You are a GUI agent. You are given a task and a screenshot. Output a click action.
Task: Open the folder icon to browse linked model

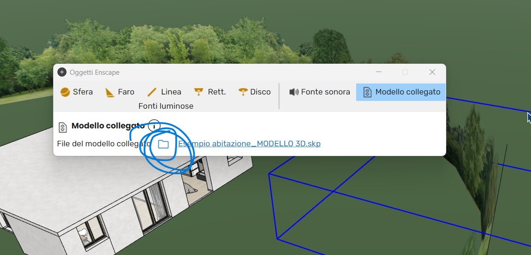point(163,144)
